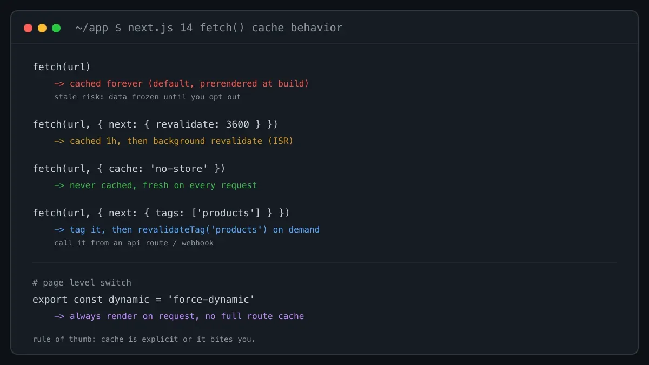Click '-> tag it, then revalidateTag('products') on demand'

(x=187, y=230)
